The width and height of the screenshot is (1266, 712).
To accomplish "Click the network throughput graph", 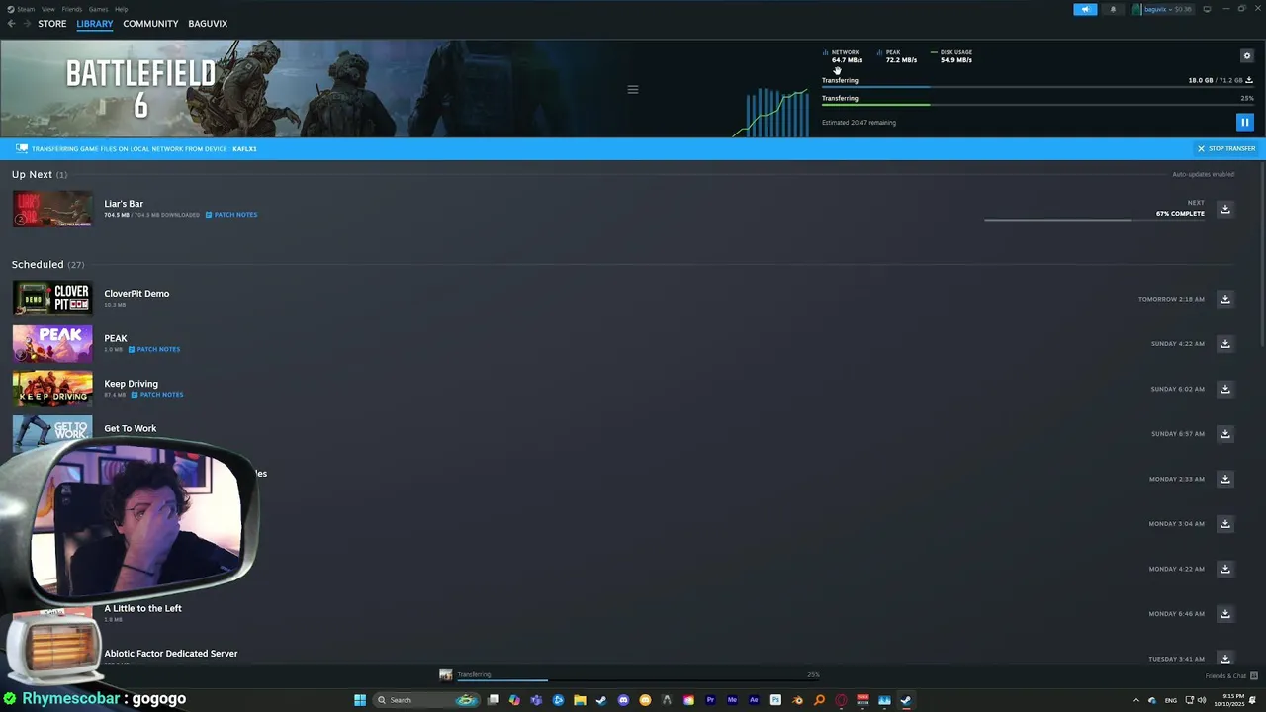I will [771, 112].
